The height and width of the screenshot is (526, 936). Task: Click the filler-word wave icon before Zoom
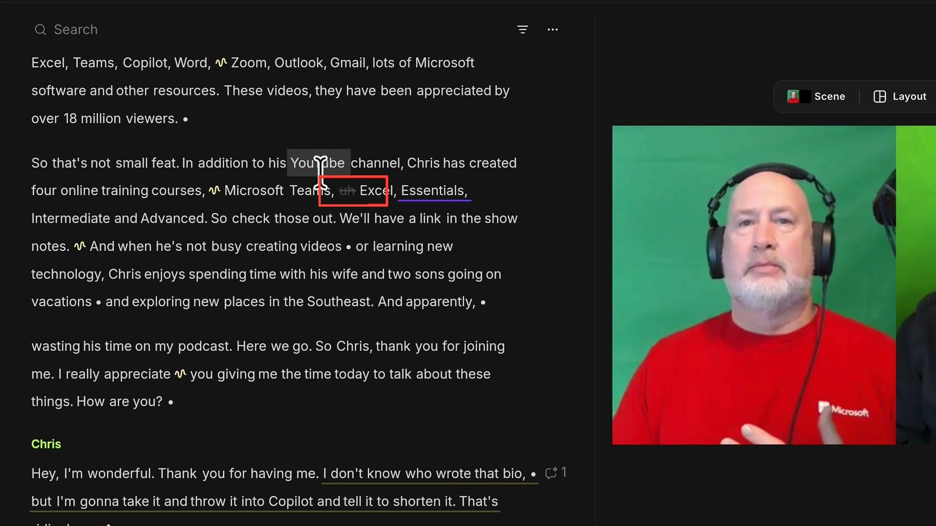[221, 62]
